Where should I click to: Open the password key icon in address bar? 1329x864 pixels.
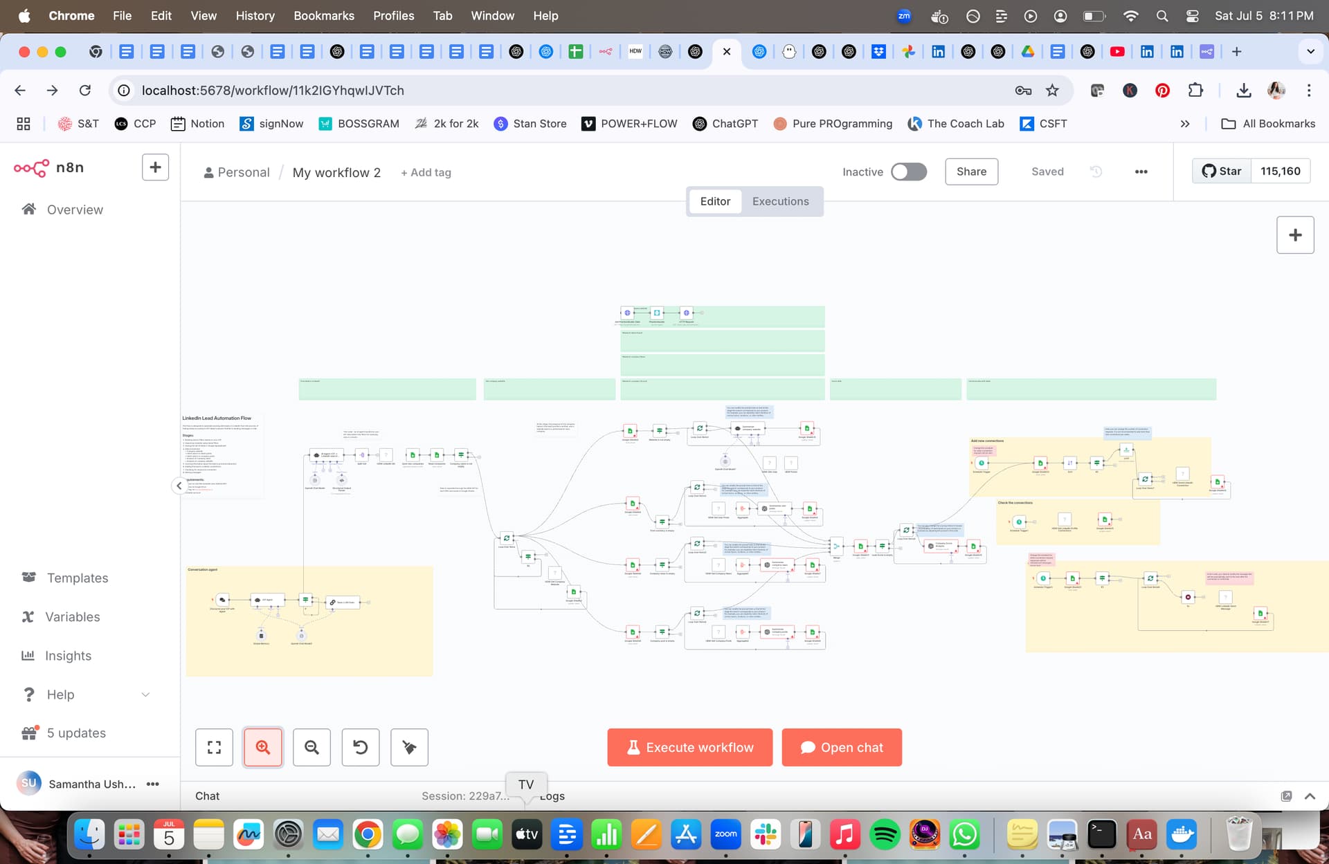(1023, 91)
